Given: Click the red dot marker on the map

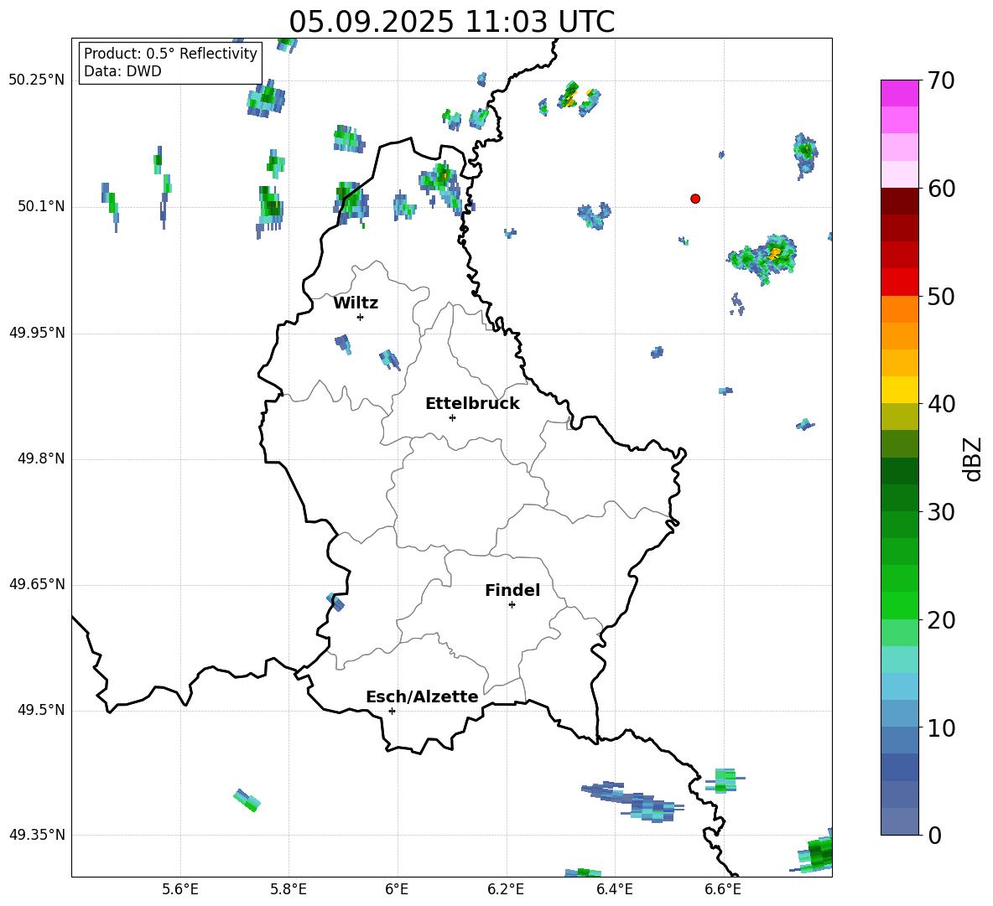Looking at the screenshot, I should coord(695,199).
